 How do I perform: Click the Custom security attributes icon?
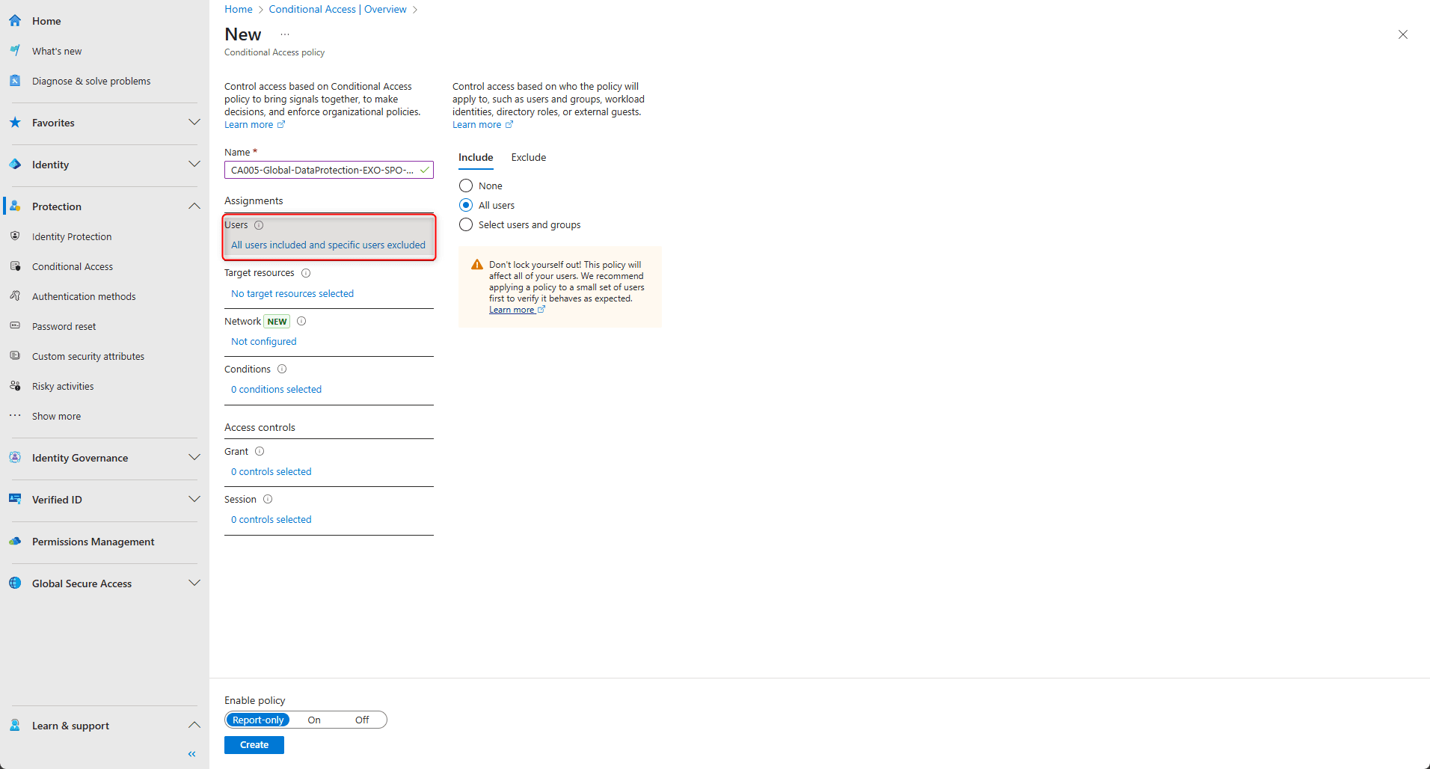point(15,356)
